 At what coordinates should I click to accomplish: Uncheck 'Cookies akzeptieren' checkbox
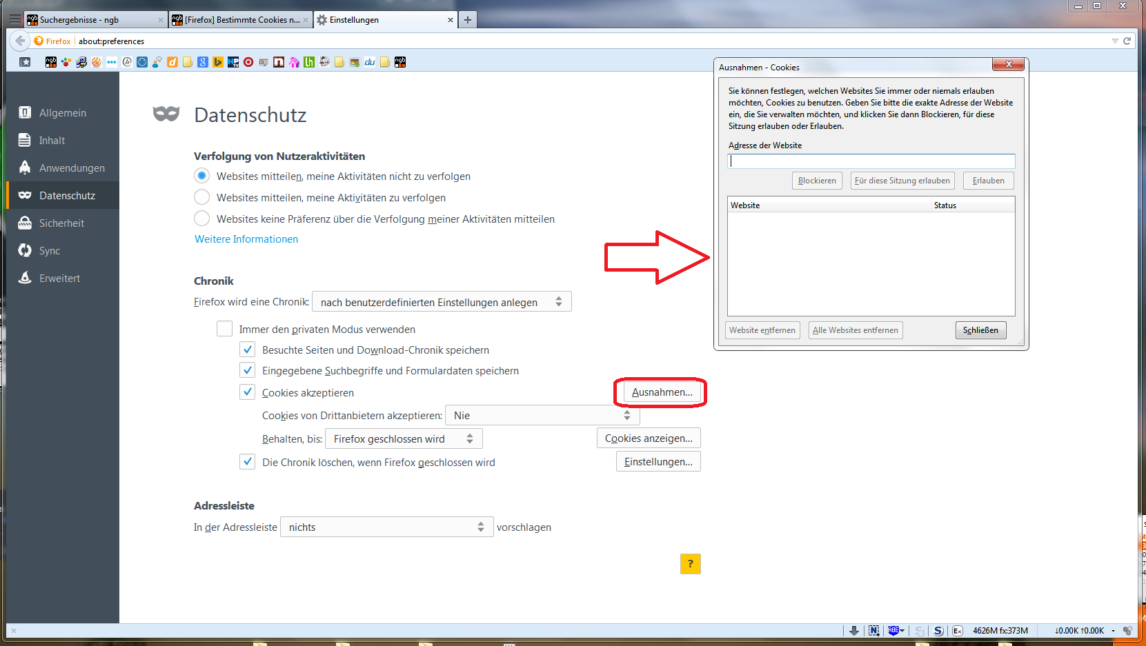pos(248,392)
